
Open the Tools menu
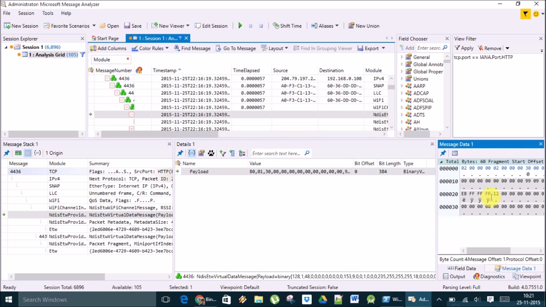(48, 13)
